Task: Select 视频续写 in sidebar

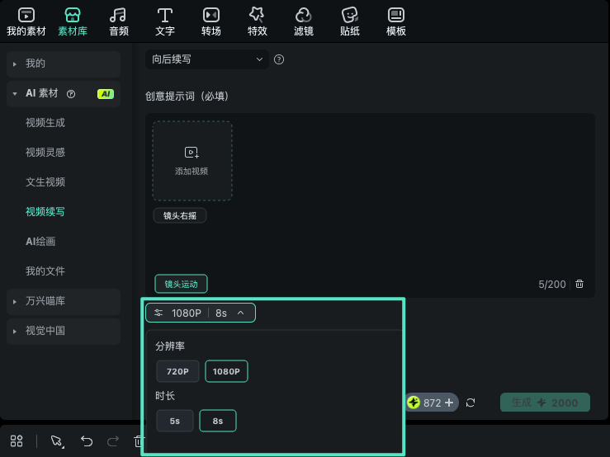Action: 45,212
